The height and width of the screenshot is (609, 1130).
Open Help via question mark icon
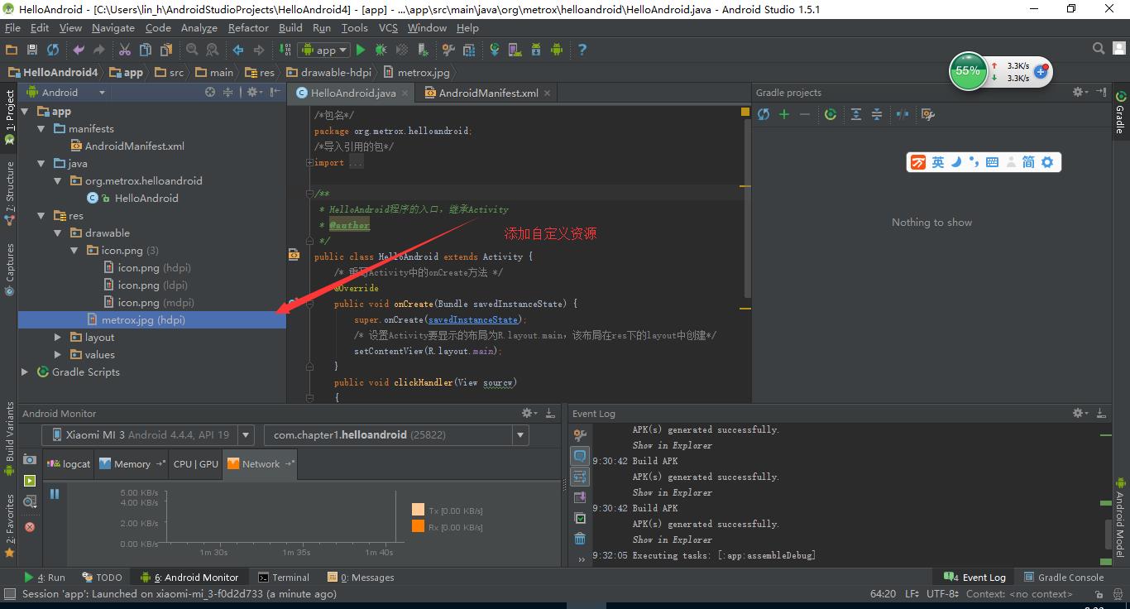[x=582, y=50]
